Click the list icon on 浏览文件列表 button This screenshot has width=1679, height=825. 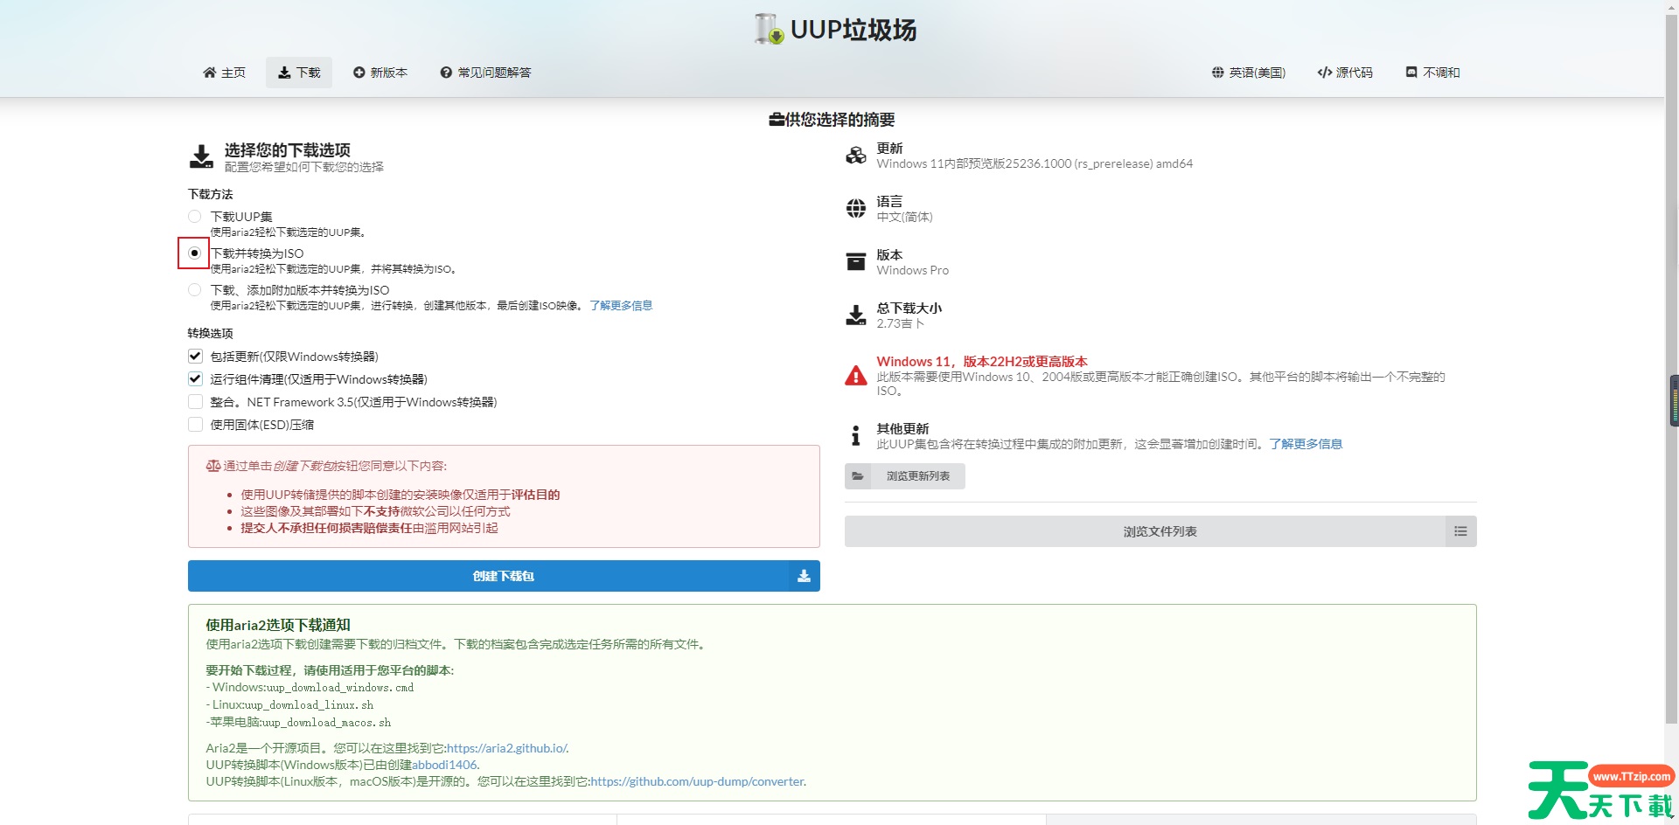1460,531
